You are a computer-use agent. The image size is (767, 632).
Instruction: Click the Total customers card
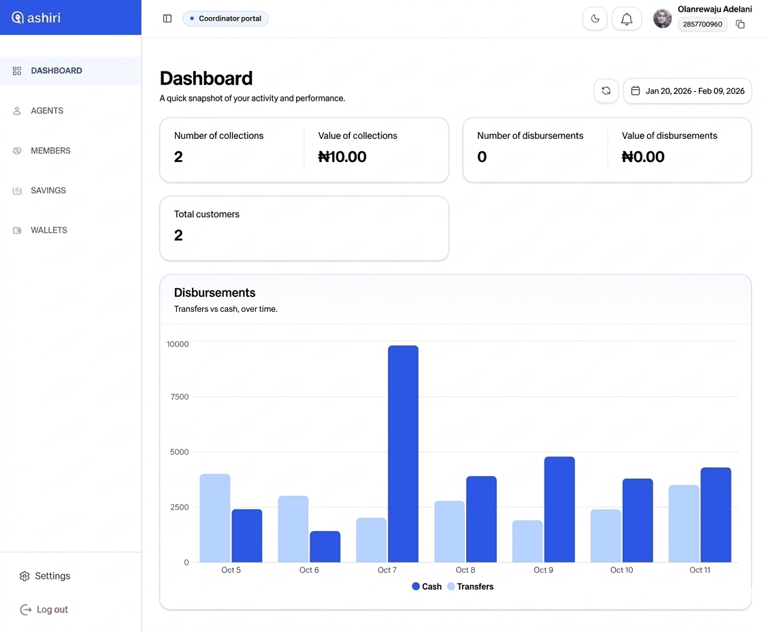pyautogui.click(x=304, y=228)
